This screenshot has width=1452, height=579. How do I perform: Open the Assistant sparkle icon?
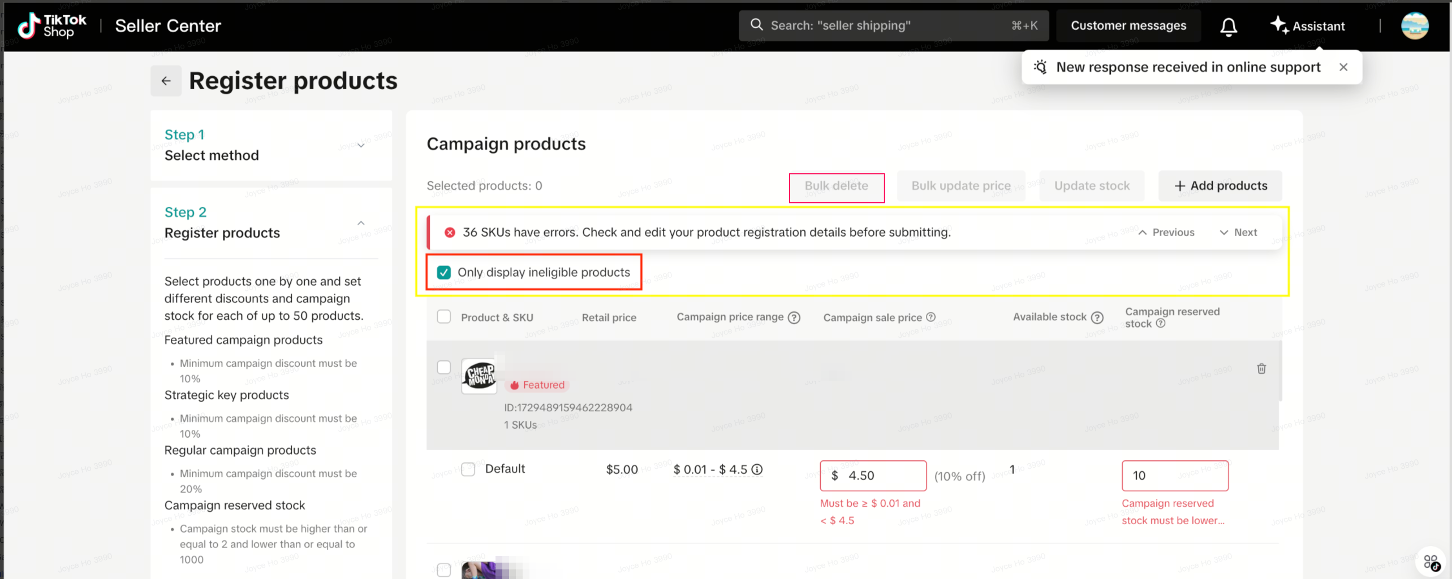[x=1279, y=25]
